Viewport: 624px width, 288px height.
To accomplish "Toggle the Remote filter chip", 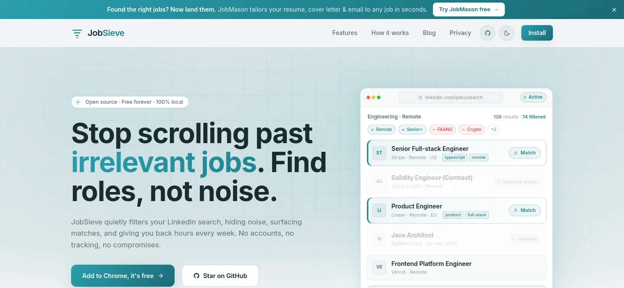I will (381, 129).
